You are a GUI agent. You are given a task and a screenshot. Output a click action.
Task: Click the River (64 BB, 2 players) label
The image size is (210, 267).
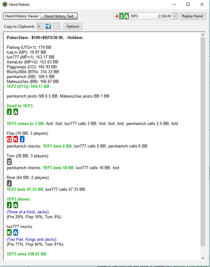click(x=28, y=178)
